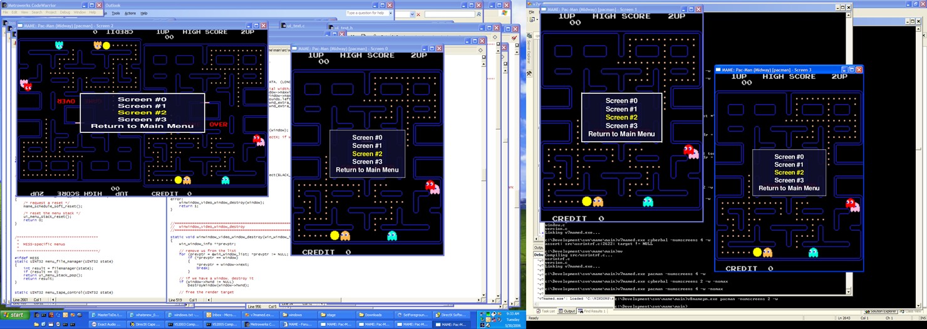Select Screen #0 in Screen 3 window menu

[x=789, y=157]
